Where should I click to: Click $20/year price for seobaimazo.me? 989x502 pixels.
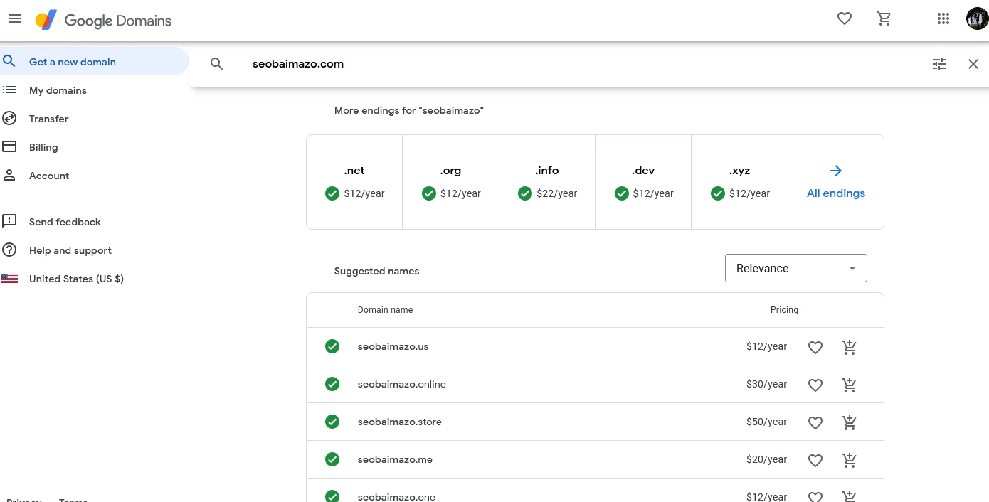(766, 460)
